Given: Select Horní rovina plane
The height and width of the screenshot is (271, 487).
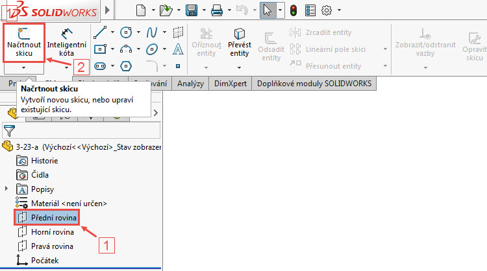Looking at the screenshot, I should pos(45,232).
